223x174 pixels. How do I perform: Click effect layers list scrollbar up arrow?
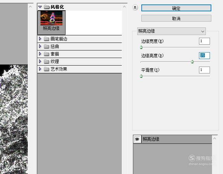[215, 138]
